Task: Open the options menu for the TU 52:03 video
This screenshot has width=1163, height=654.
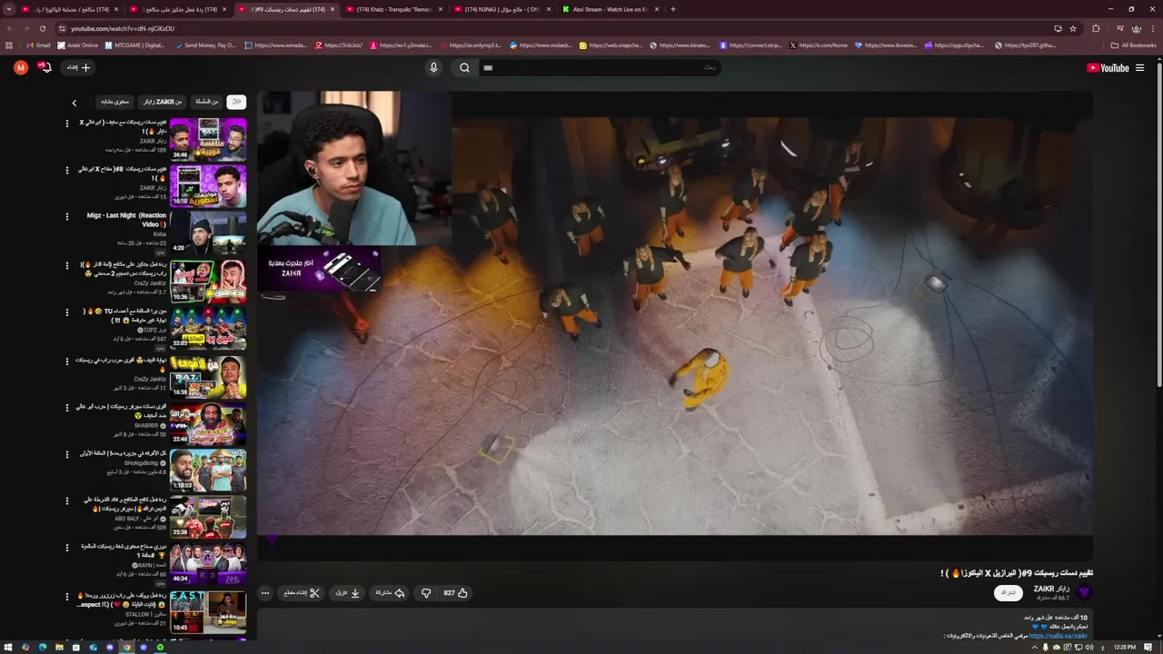Action: pos(66,312)
